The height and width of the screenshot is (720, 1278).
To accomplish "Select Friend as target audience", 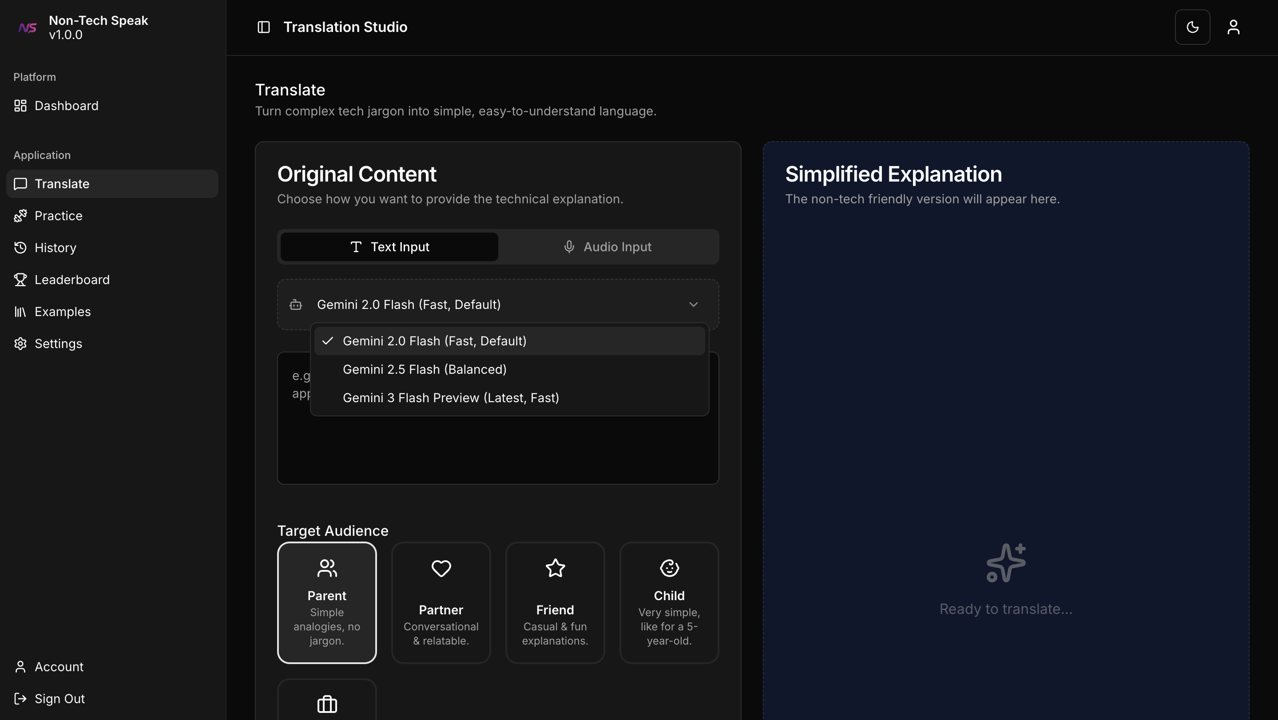I will tap(555, 602).
